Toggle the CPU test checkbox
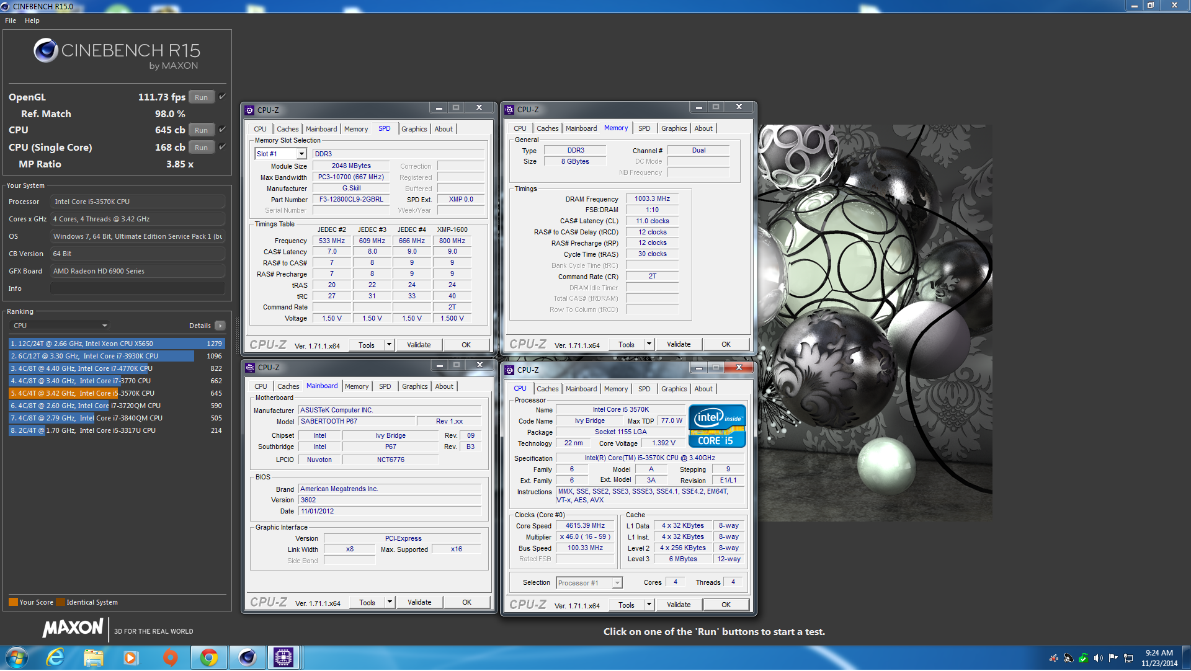 (222, 130)
